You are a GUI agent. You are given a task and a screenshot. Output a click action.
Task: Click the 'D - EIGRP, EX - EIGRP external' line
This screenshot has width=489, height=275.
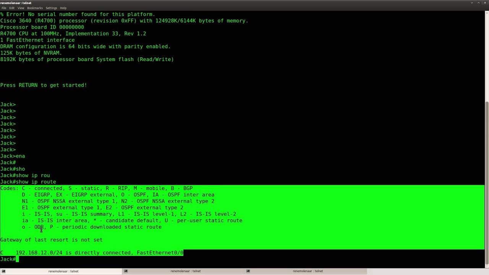[x=118, y=195]
